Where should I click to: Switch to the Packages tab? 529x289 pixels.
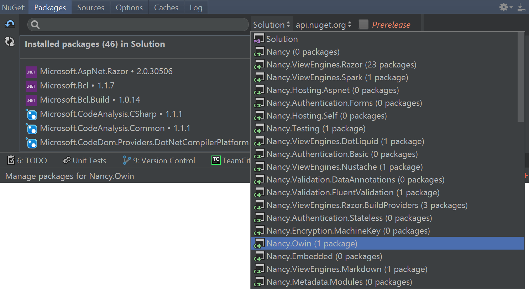50,7
